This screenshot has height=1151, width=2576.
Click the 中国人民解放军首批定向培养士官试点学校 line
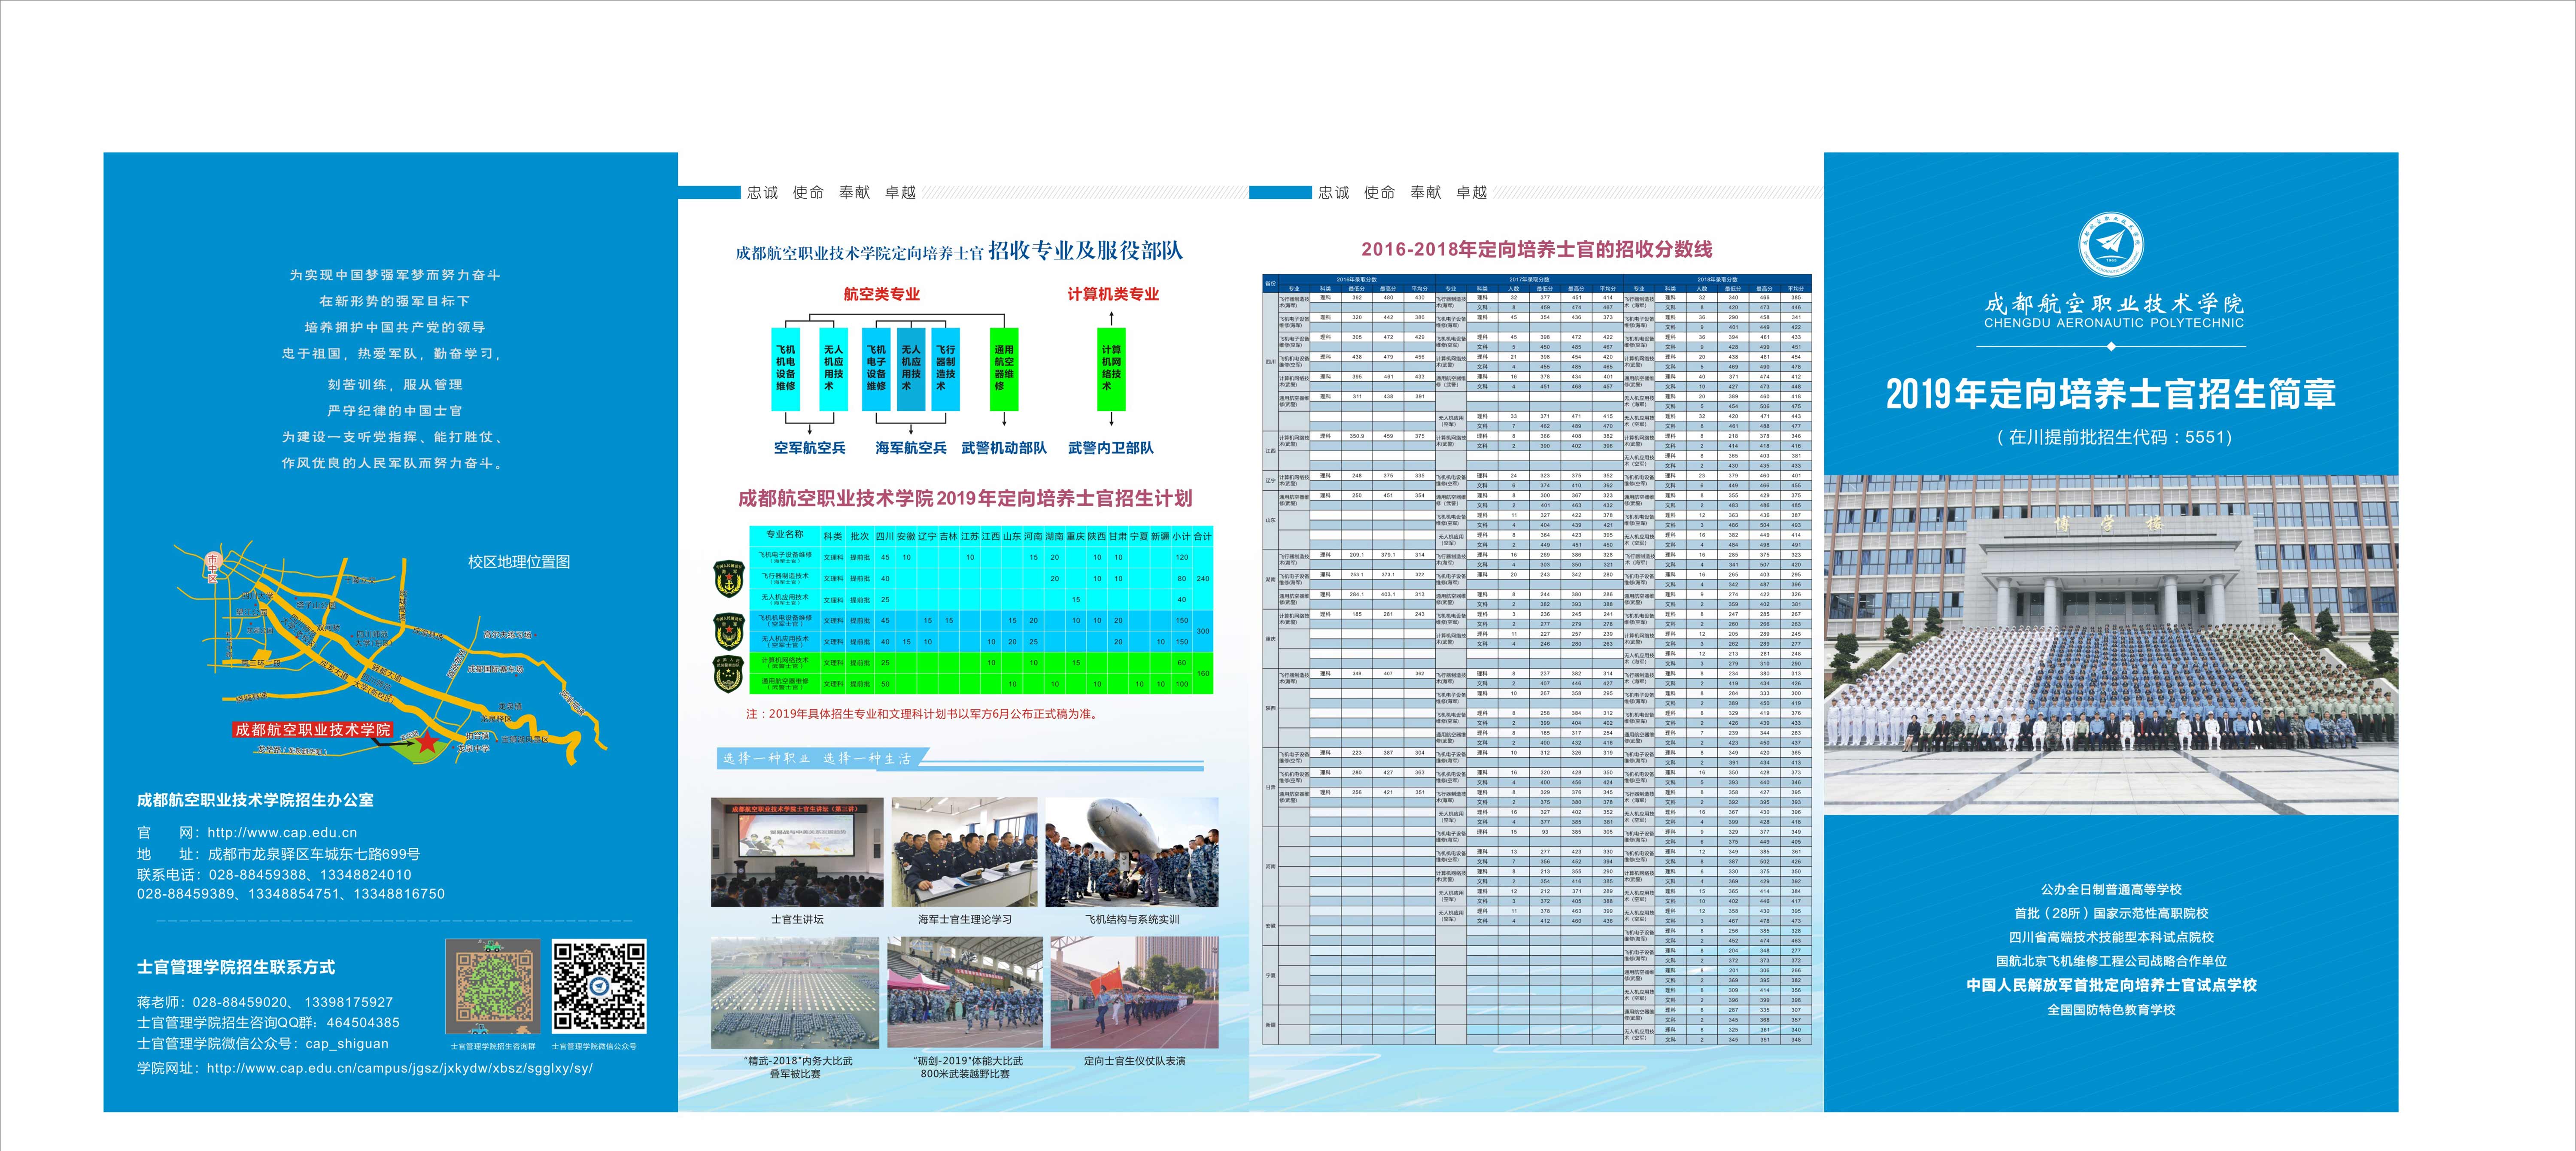point(2111,985)
